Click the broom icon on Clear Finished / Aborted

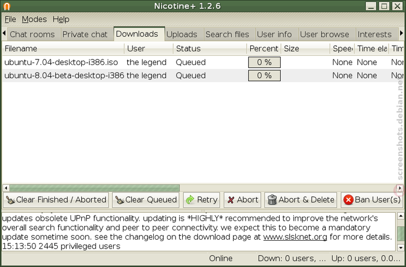(x=10, y=200)
